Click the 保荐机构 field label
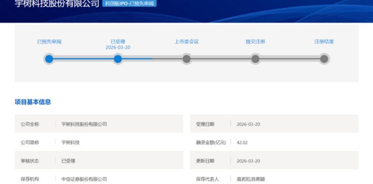Screen dimensions: 373x184 (x=30, y=179)
